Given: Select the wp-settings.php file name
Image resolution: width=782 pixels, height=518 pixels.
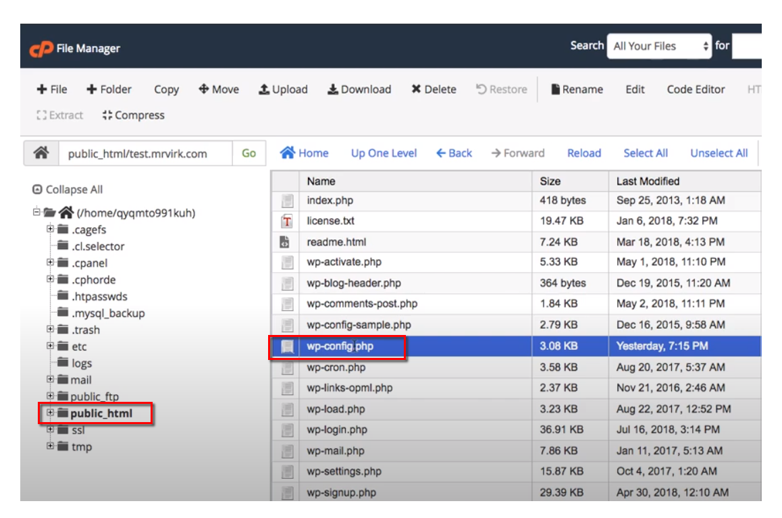Looking at the screenshot, I should coord(344,471).
